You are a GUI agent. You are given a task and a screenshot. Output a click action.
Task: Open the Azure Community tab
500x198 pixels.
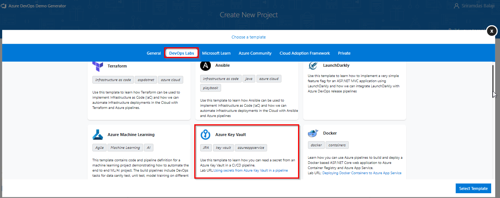point(255,53)
